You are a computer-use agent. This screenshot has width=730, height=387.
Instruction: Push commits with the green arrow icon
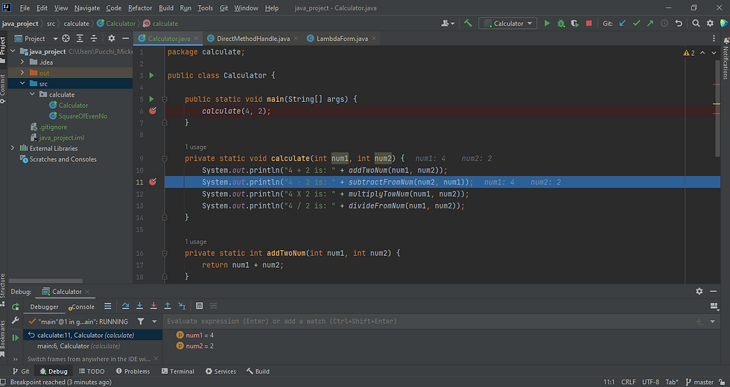click(x=650, y=23)
